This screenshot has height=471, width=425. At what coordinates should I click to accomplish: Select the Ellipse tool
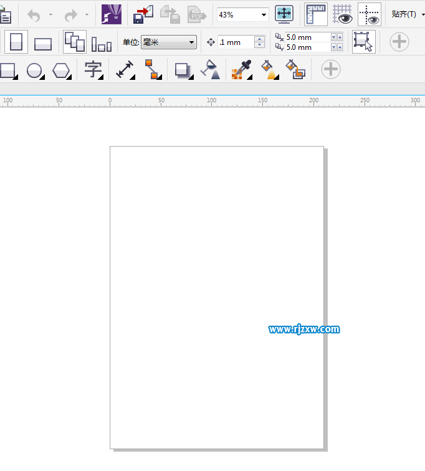[34, 70]
